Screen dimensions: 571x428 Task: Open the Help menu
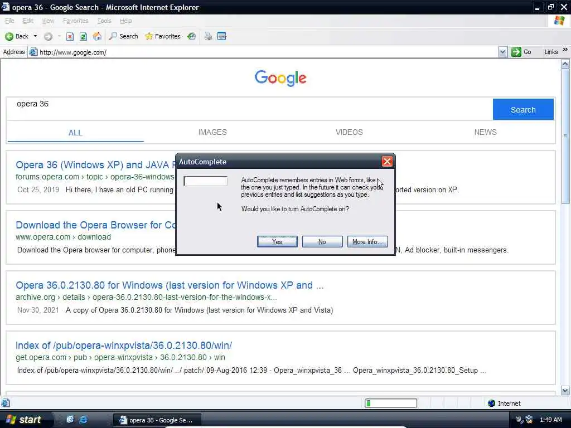point(125,21)
